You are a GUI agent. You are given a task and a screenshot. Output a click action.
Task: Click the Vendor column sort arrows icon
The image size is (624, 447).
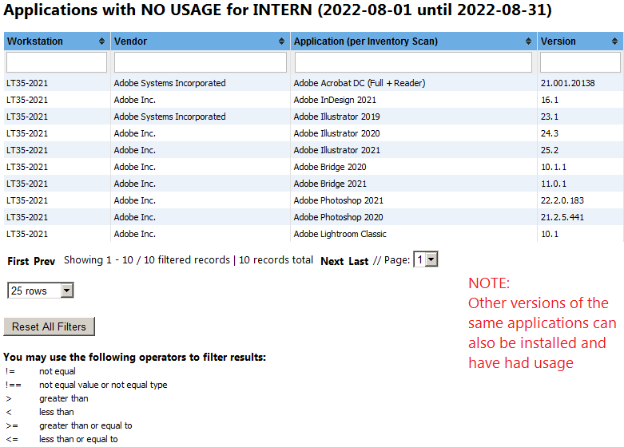pyautogui.click(x=282, y=42)
